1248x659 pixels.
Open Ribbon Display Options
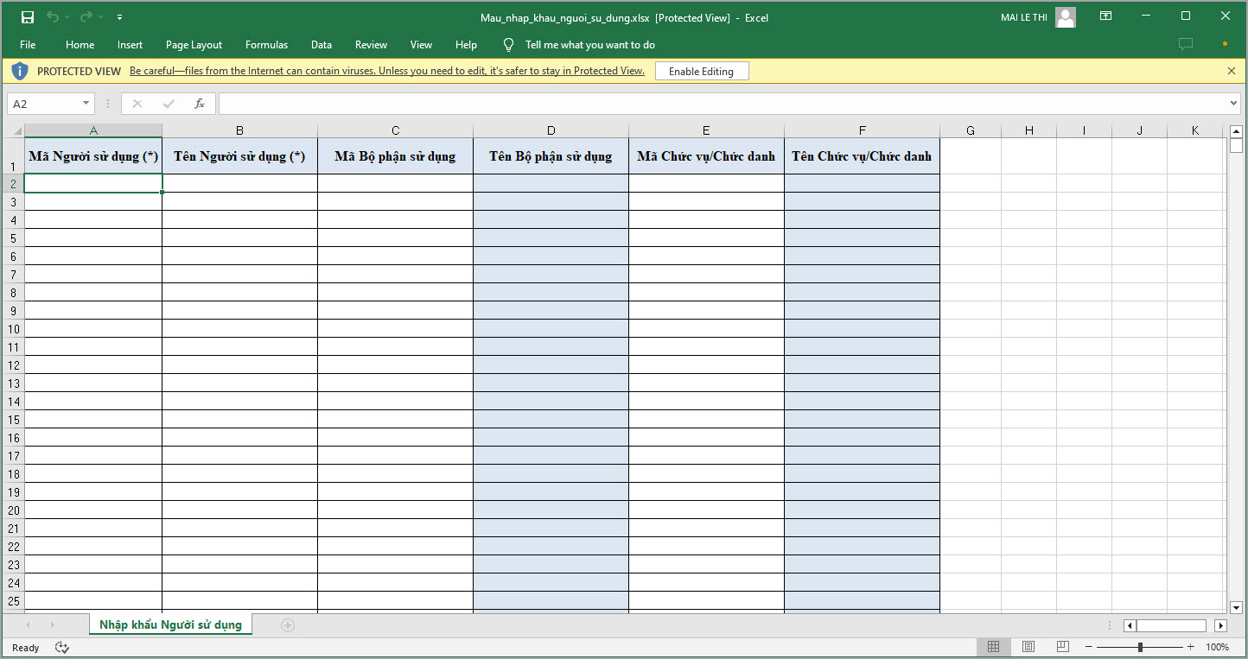tap(1105, 16)
